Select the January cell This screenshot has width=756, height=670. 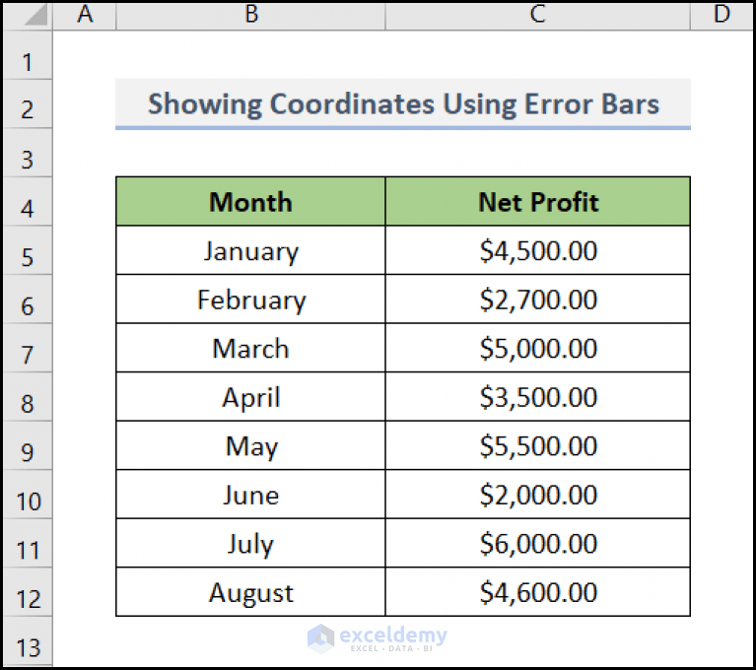click(250, 250)
